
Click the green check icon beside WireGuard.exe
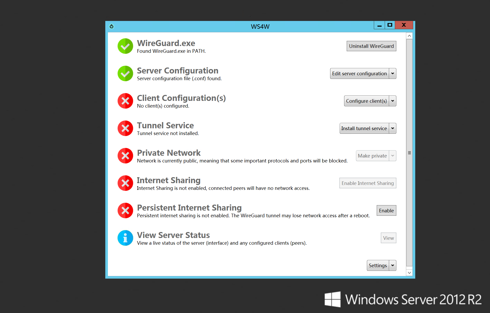pyautogui.click(x=125, y=46)
